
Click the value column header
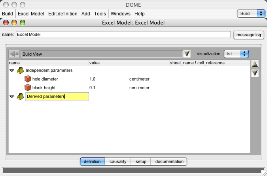tap(129, 63)
